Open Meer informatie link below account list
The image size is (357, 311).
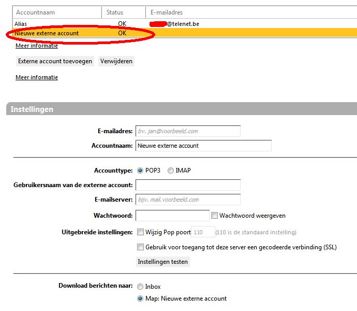click(x=37, y=46)
